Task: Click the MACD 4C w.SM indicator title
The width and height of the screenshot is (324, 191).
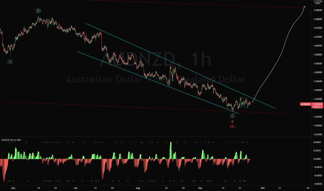Action: tap(11, 140)
